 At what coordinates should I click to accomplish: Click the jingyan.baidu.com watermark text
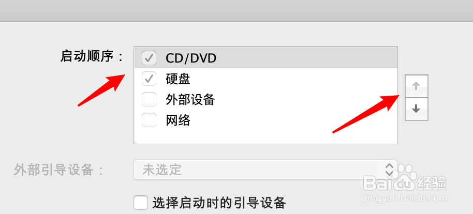pyautogui.click(x=405, y=198)
